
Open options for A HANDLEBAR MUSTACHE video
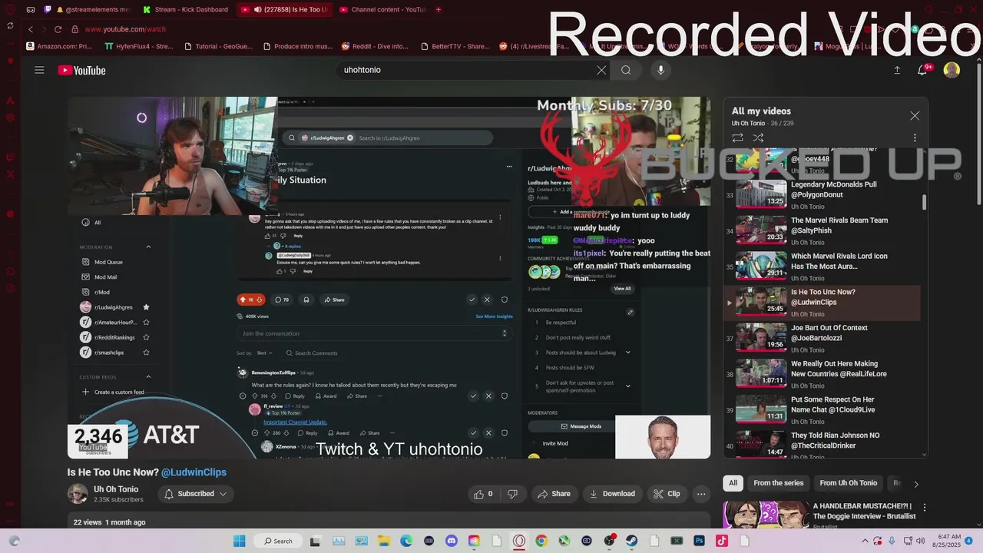(925, 508)
